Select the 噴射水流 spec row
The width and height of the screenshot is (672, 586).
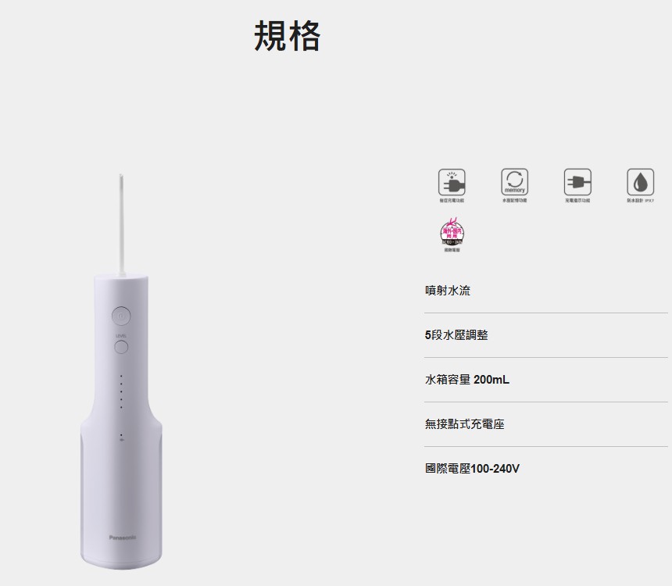545,291
